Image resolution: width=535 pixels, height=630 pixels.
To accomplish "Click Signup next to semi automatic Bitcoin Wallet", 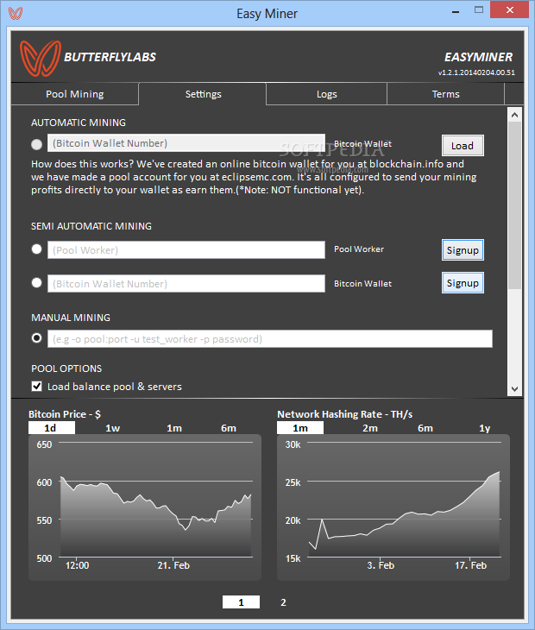I will 463,283.
